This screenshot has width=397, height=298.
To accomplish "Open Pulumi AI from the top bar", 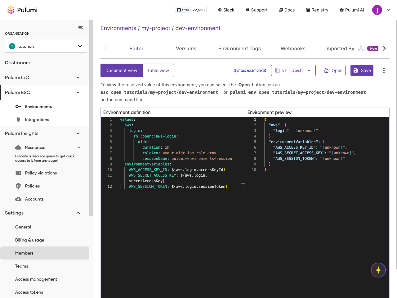I will (x=352, y=10).
